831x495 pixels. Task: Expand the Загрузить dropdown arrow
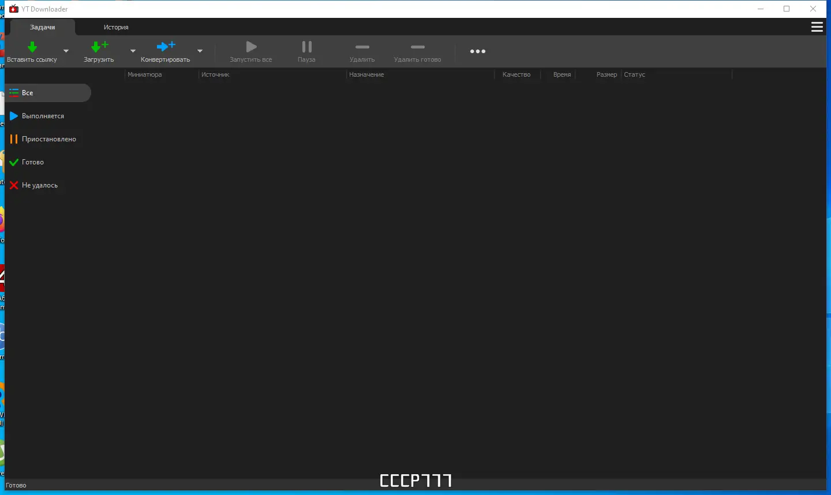[133, 51]
